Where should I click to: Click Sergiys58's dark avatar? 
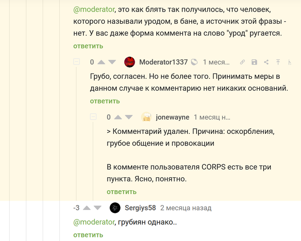click(x=115, y=208)
